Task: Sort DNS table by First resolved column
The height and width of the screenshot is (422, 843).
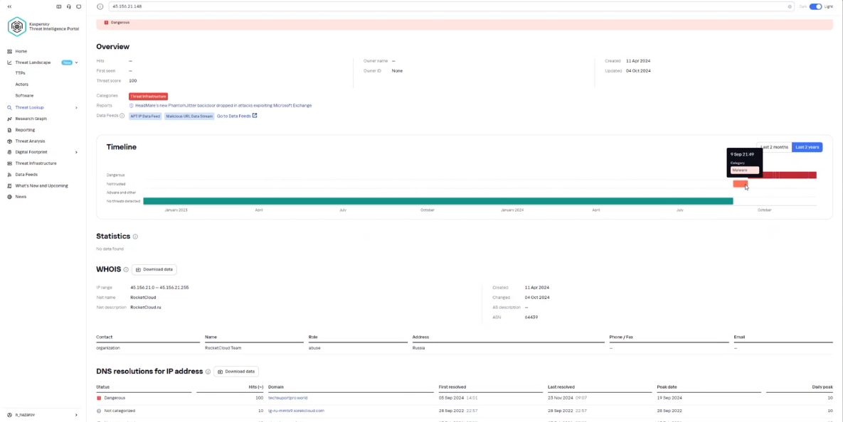Action: click(x=452, y=387)
